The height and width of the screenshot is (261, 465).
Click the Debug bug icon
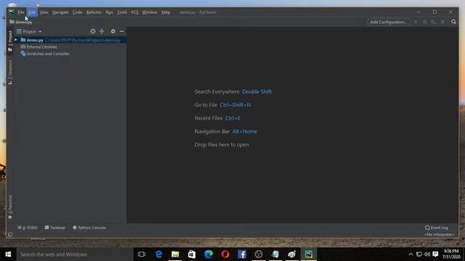424,22
